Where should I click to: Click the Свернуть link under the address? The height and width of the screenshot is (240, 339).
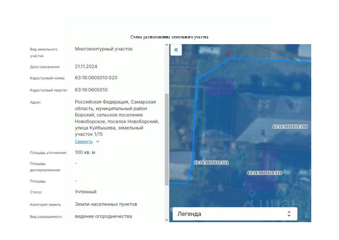tap(84, 141)
